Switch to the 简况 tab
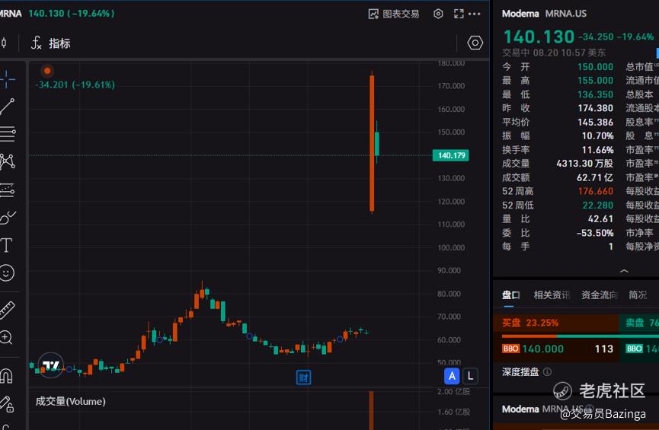Screen dimensions: 659x430 point(638,295)
